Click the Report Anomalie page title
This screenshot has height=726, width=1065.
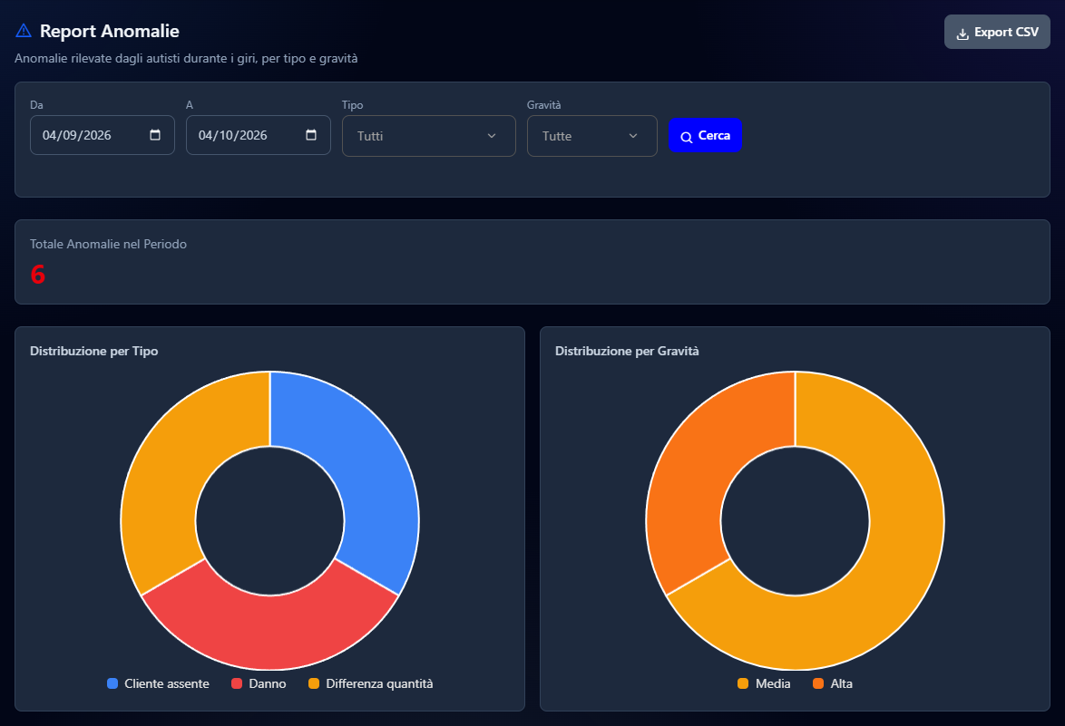click(110, 31)
